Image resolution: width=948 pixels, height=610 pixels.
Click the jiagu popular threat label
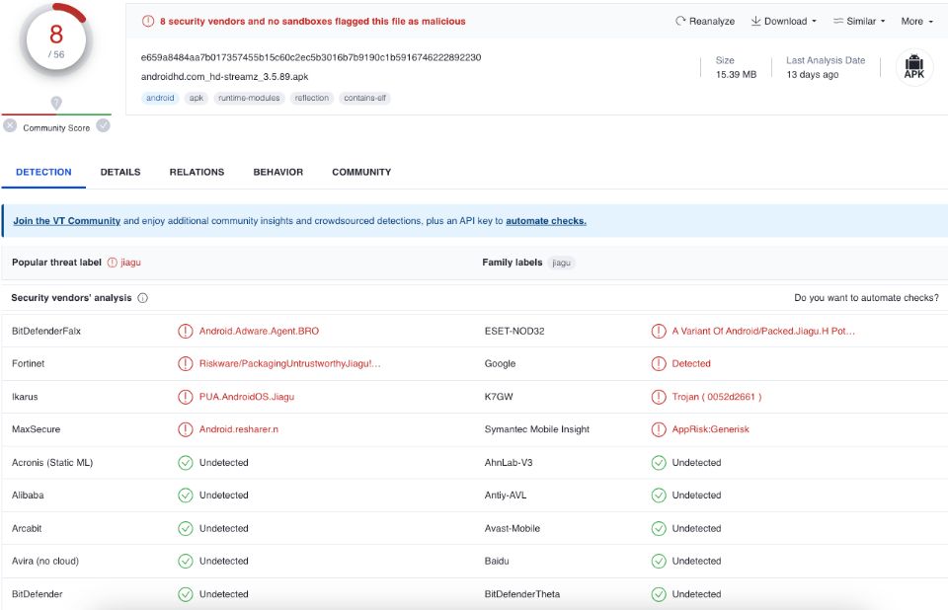130,263
